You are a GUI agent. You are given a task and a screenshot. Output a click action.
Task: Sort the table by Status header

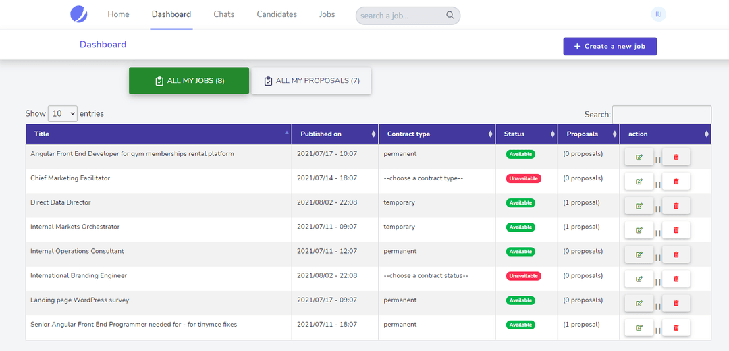coord(526,134)
